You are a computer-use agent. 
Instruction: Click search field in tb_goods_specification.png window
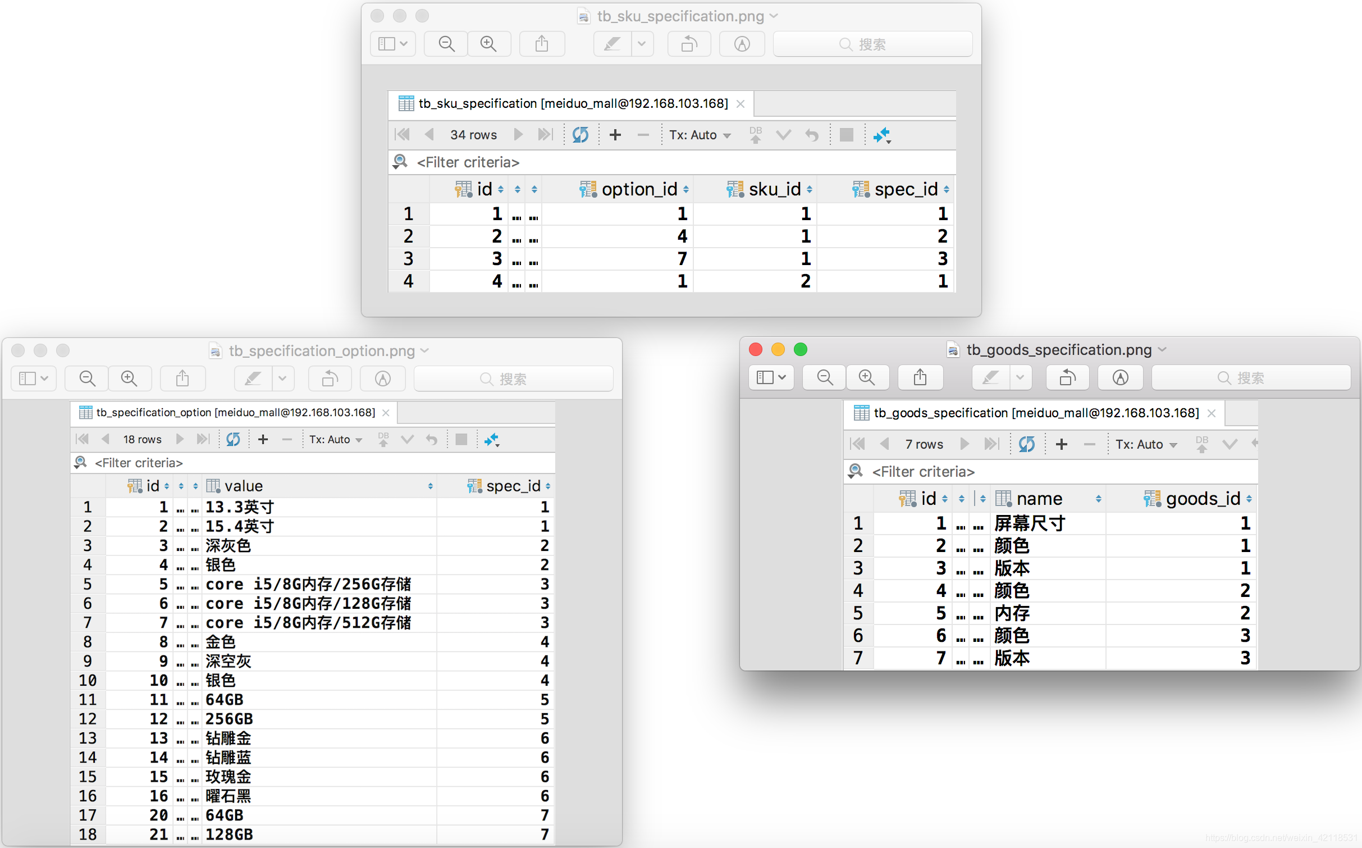coord(1251,377)
